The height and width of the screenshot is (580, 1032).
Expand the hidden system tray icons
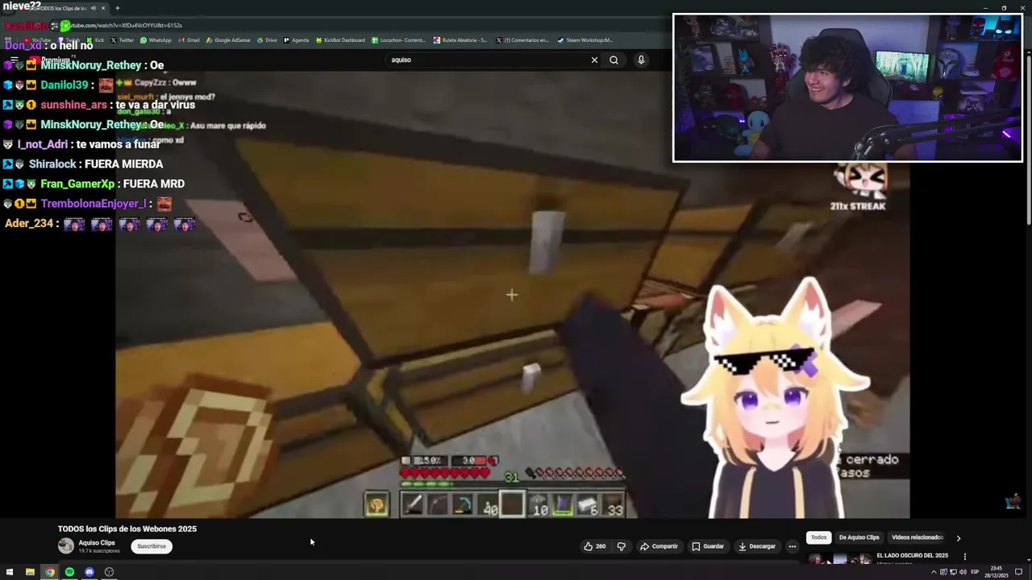coord(934,572)
